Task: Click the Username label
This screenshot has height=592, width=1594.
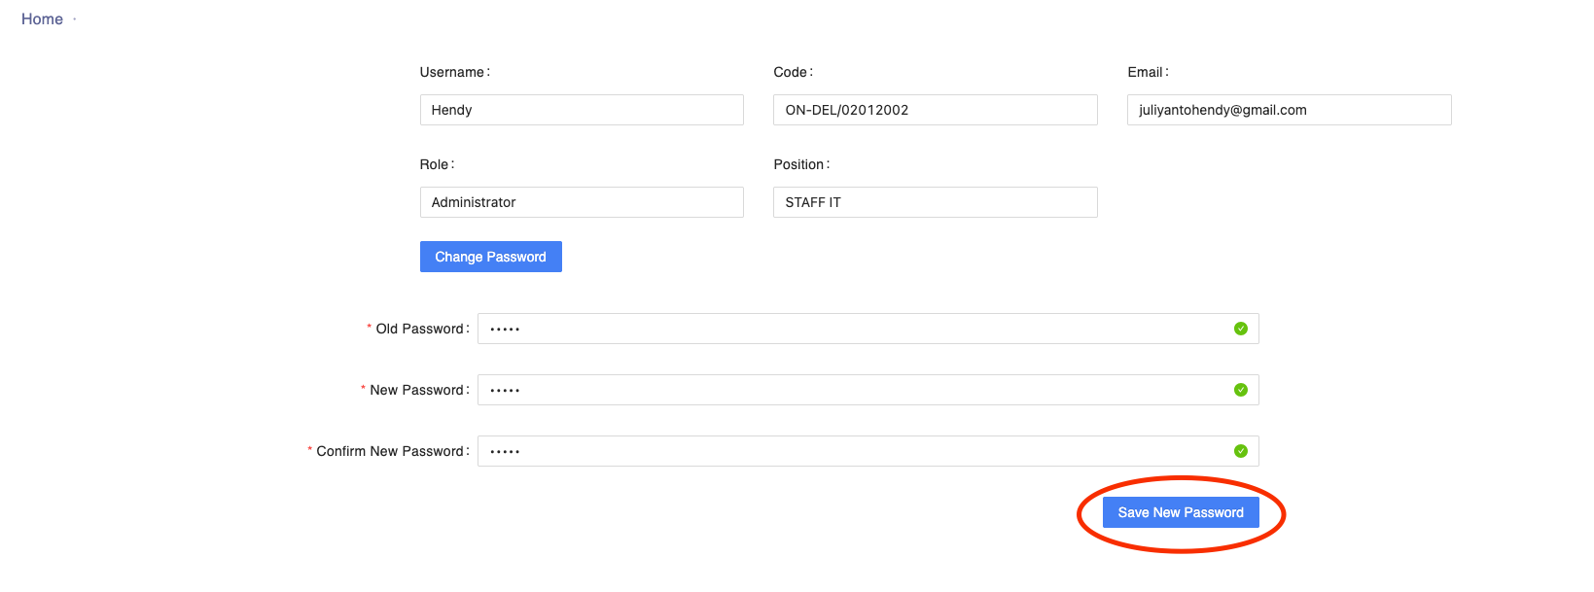Action: pos(452,72)
